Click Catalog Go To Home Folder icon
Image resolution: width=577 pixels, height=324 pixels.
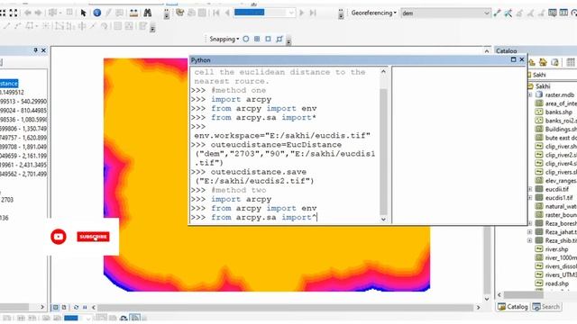[543, 62]
